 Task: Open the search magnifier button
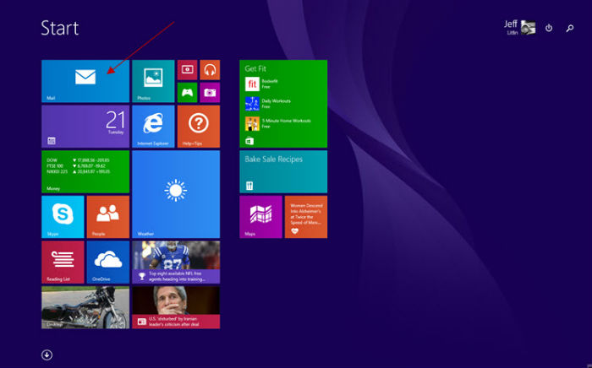click(570, 28)
